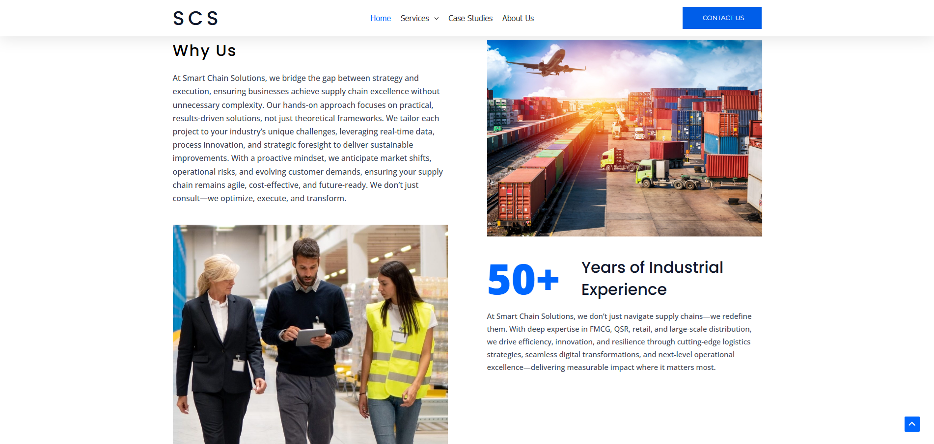This screenshot has height=444, width=934.
Task: Click the tablet held by the man
Action: tap(310, 337)
